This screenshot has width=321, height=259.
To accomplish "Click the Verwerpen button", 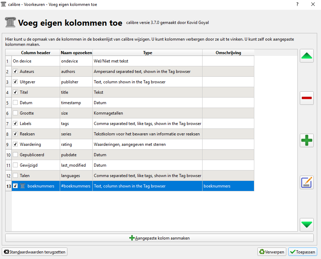I will pyautogui.click(x=272, y=252).
